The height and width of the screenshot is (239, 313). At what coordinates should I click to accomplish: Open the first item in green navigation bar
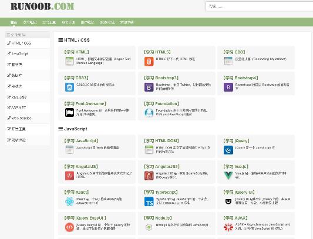14,22
